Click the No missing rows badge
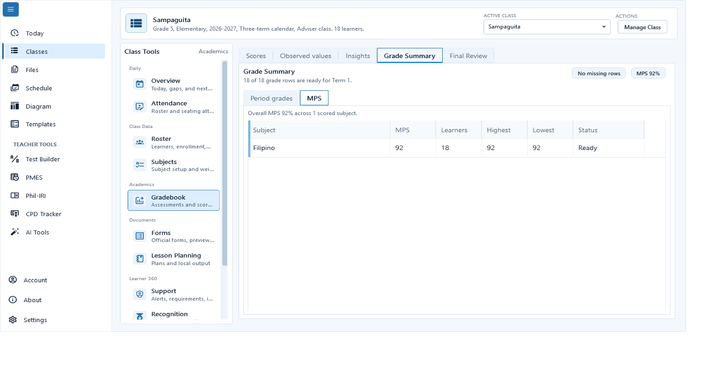The width and height of the screenshot is (727, 392). (599, 73)
